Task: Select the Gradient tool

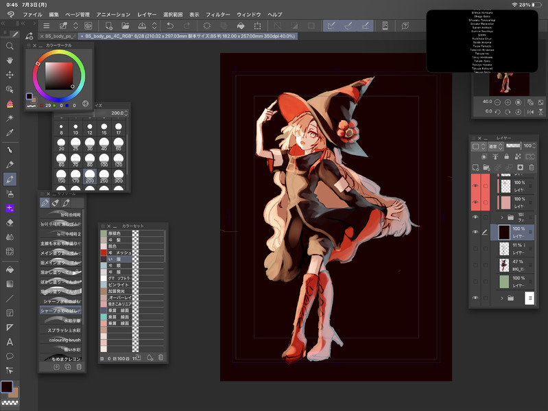Action: click(10, 283)
